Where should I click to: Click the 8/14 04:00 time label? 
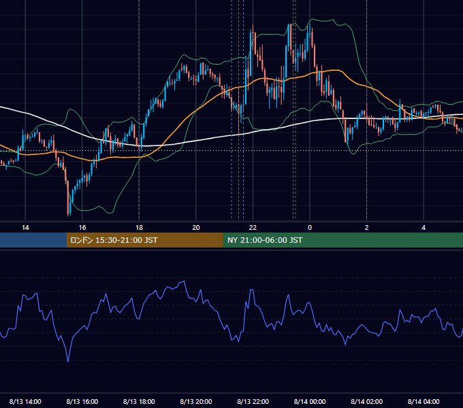pos(424,401)
